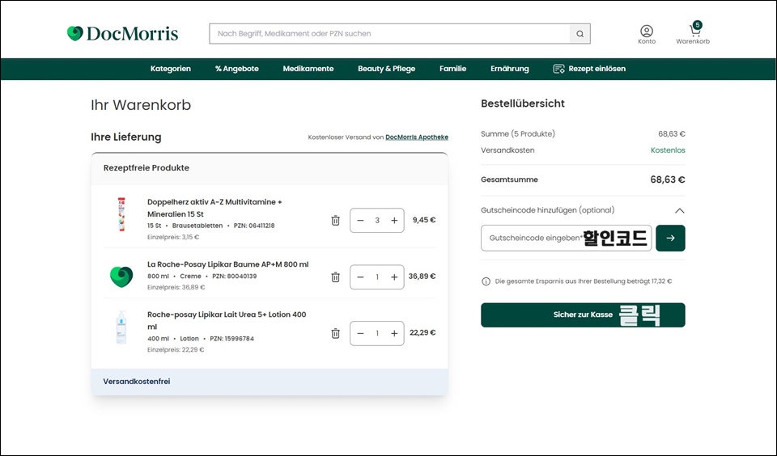Click the Summe (5 Produkte) label
Image resolution: width=777 pixels, height=456 pixels.
point(518,133)
